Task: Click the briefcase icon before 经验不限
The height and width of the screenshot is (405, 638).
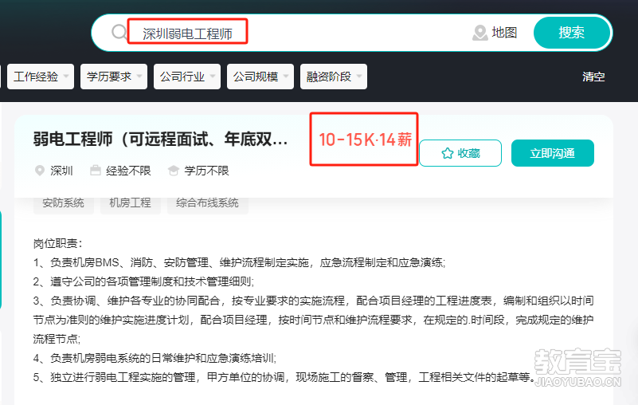Action: 96,171
